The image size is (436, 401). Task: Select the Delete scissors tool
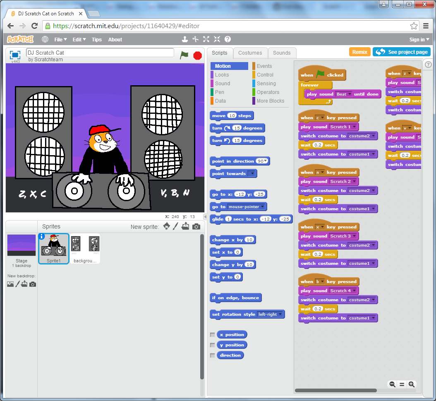click(x=196, y=39)
